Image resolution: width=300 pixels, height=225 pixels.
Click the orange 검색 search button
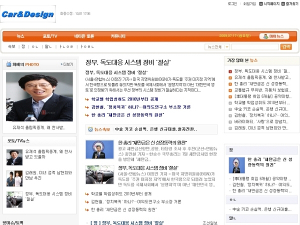[x=286, y=46]
